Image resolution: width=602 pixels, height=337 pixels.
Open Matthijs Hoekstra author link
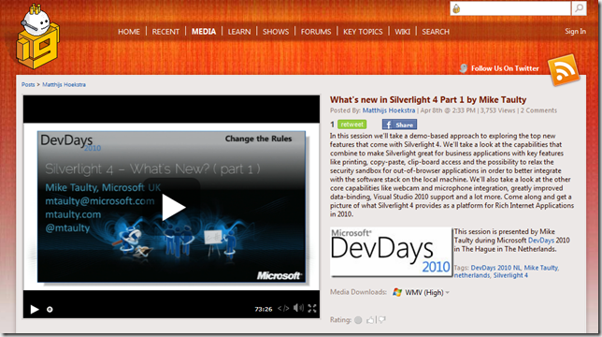click(x=389, y=110)
